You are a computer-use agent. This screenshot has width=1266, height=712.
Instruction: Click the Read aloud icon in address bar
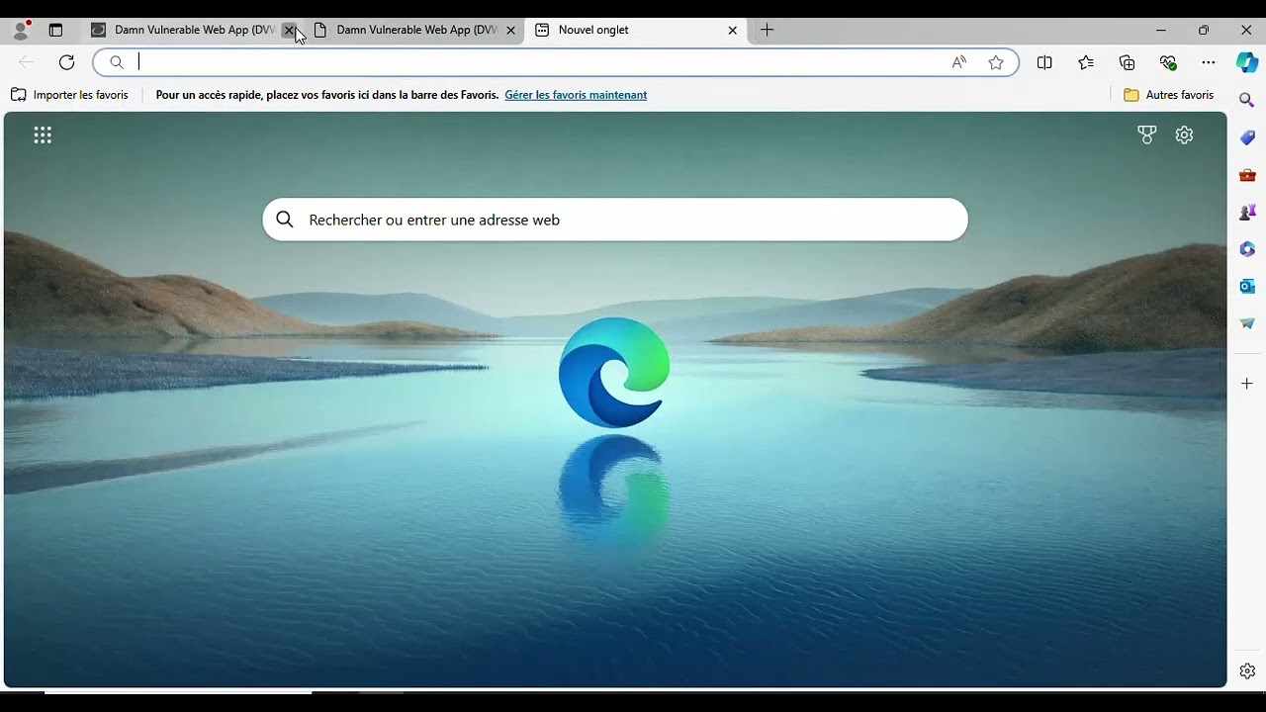[959, 62]
